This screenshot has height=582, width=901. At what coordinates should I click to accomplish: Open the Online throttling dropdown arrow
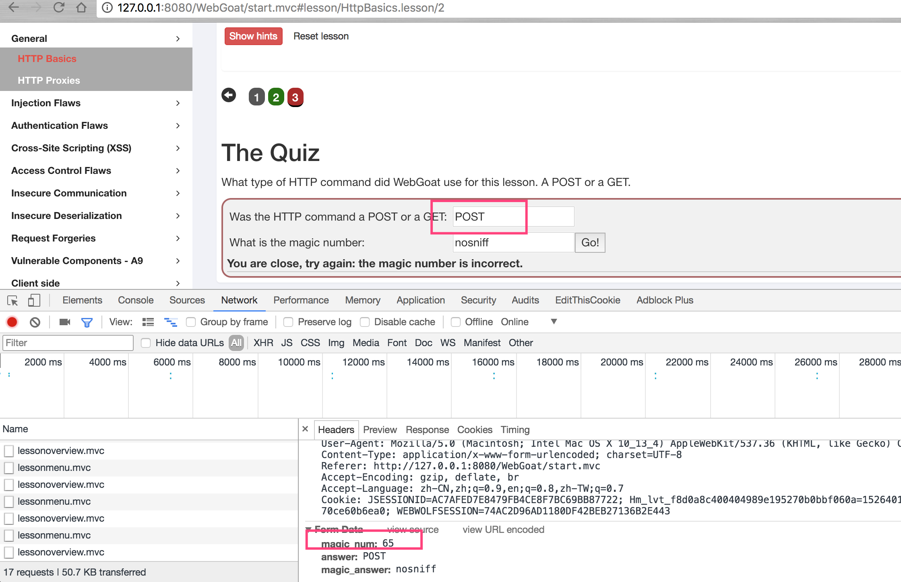[554, 322]
